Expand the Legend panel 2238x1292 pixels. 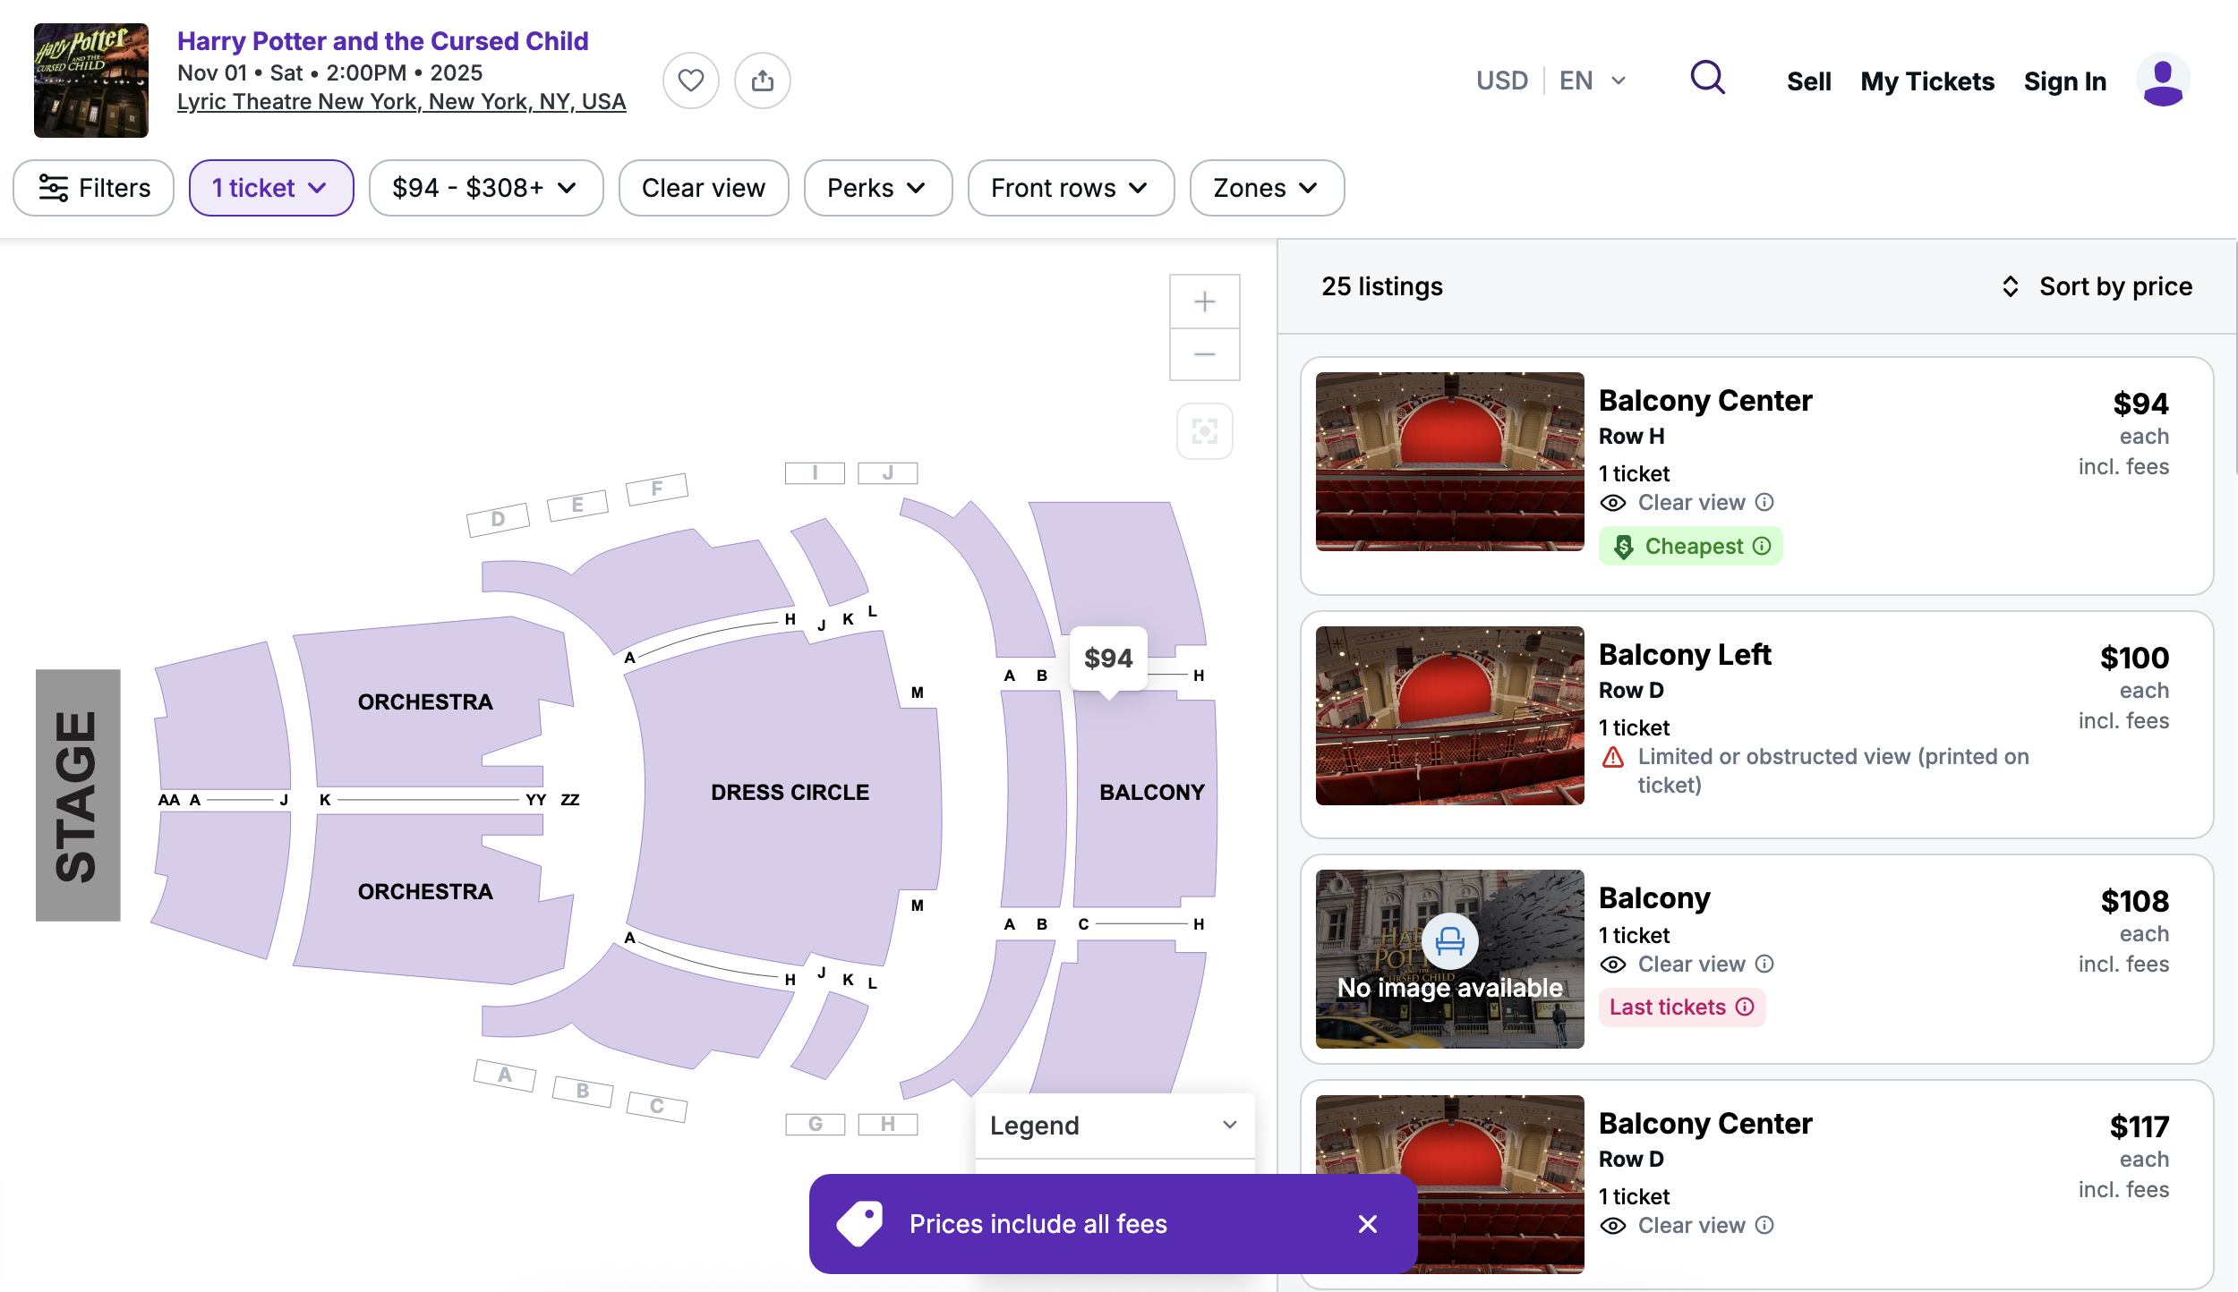[x=1115, y=1126]
